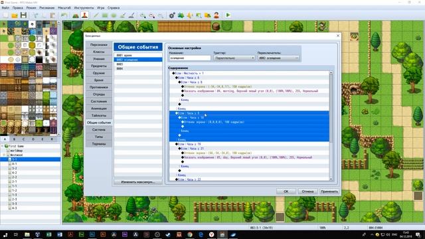
Task: Click the Название input field
Action: [190, 58]
